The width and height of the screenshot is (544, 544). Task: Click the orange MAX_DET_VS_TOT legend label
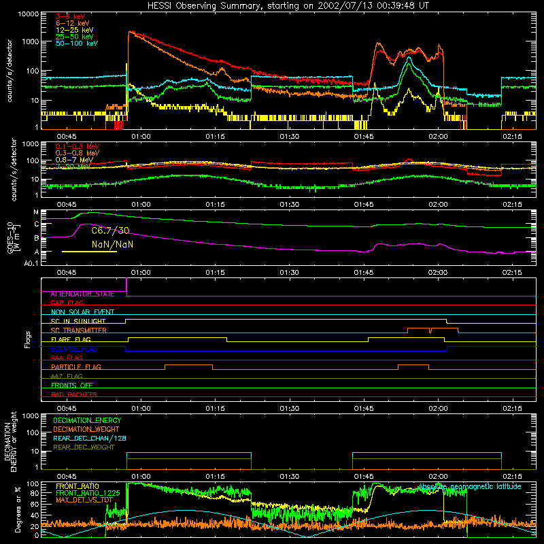click(84, 500)
